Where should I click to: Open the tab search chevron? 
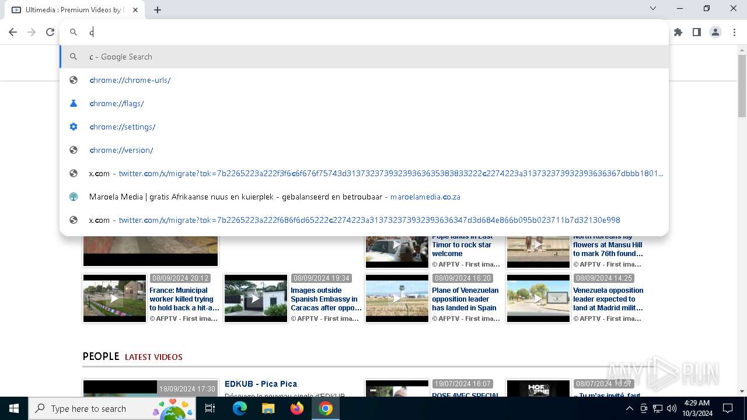tap(653, 8)
